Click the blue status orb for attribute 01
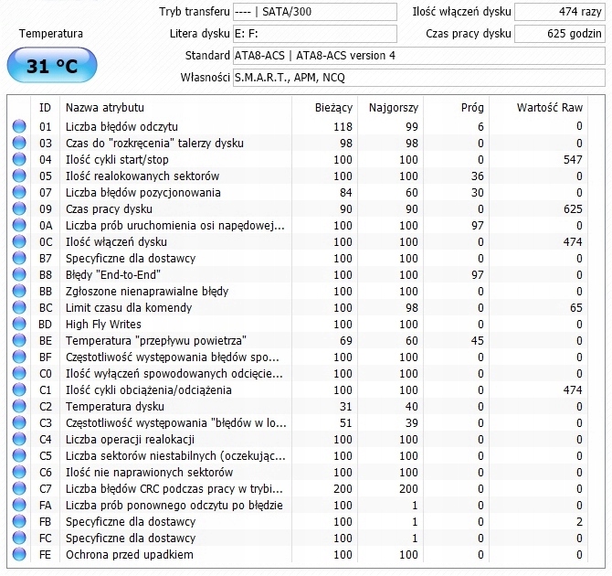This screenshot has height=576, width=612. 19,126
